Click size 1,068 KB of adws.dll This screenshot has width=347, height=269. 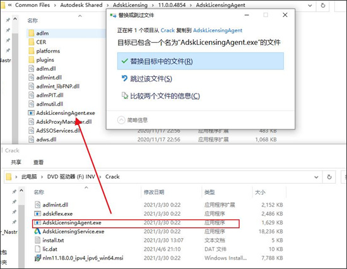[266, 140]
